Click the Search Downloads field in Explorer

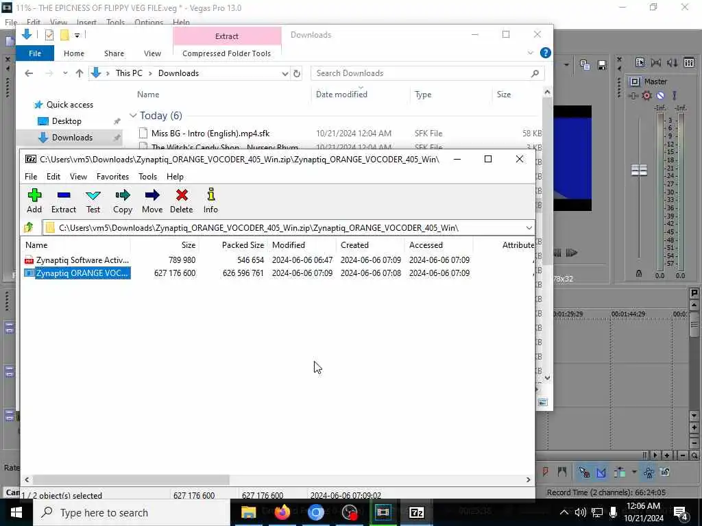click(428, 73)
